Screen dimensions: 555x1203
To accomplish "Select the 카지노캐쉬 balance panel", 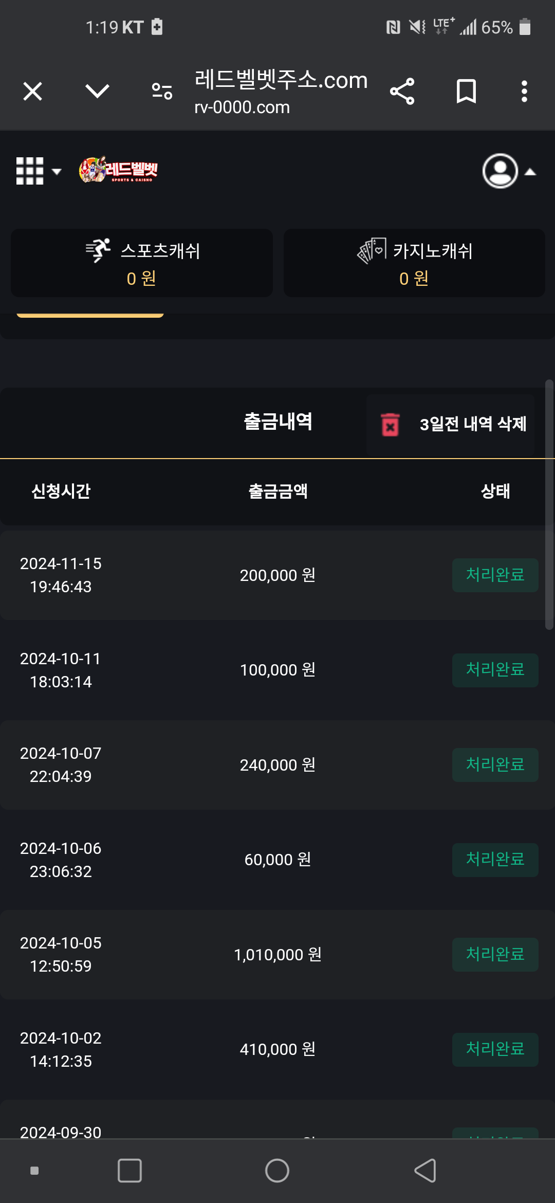I will (x=414, y=263).
